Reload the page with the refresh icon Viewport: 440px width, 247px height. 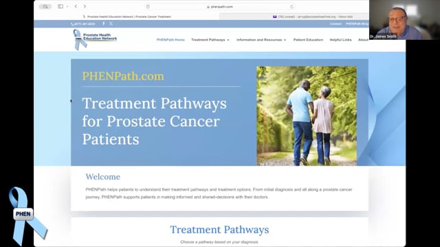(x=291, y=7)
